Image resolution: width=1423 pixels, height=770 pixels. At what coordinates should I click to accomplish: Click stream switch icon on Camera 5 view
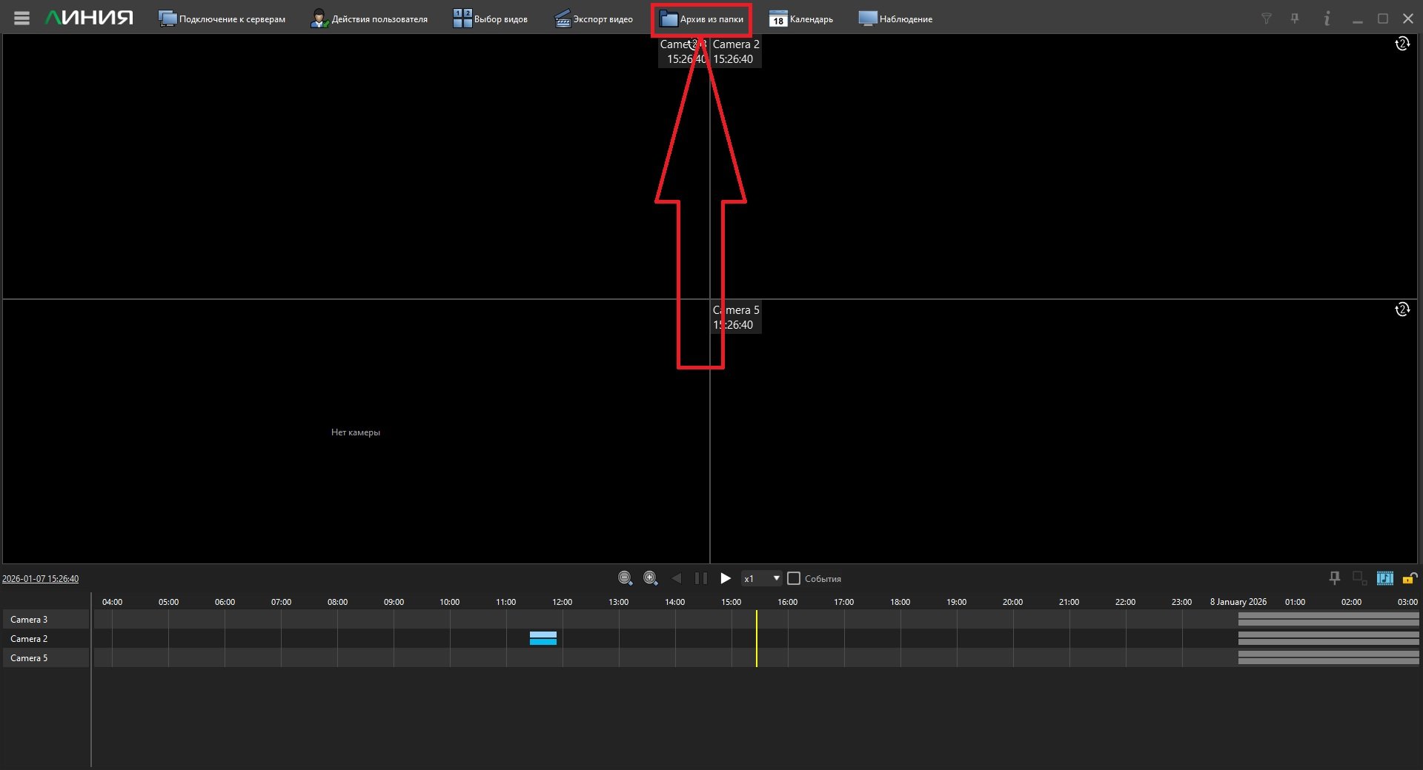point(1402,309)
